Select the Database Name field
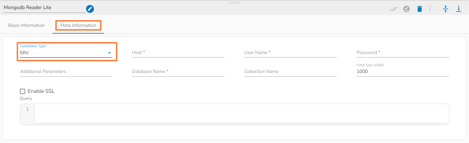 (x=178, y=71)
